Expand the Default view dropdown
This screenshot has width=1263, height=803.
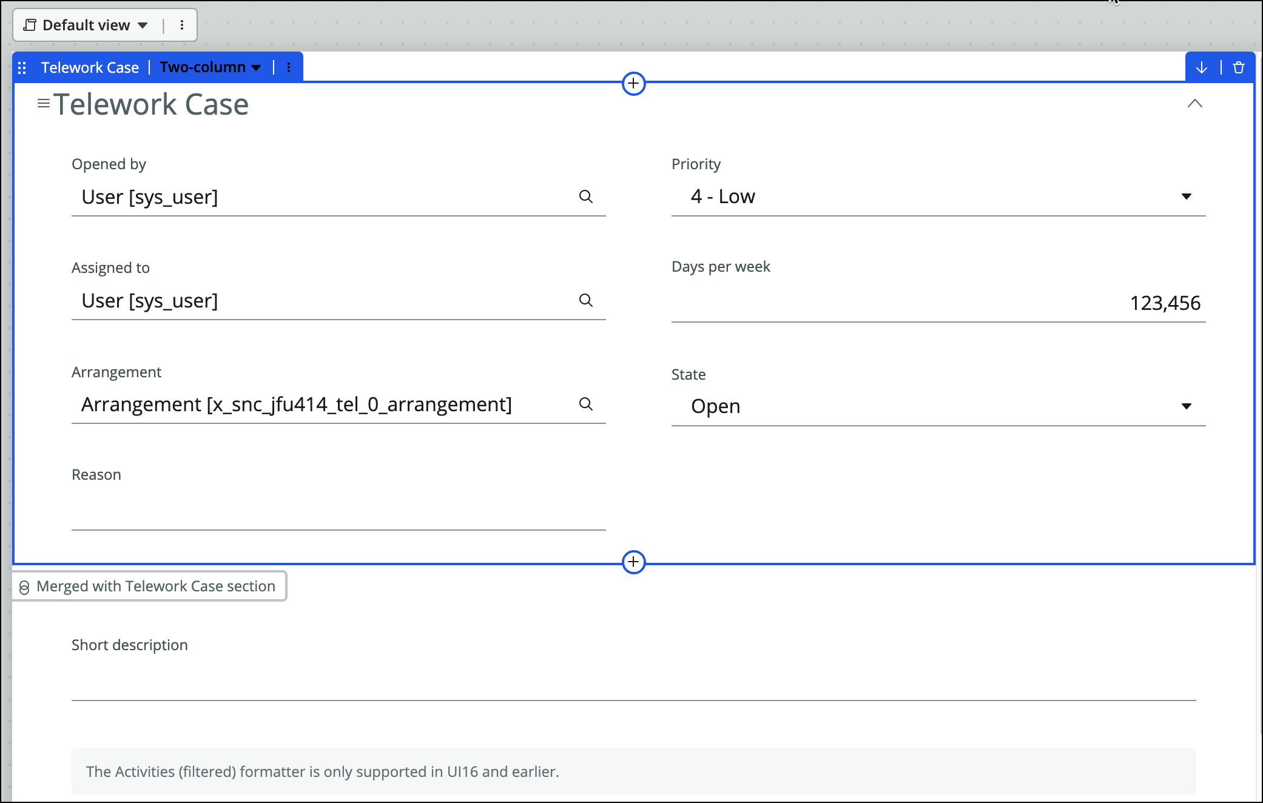click(86, 25)
